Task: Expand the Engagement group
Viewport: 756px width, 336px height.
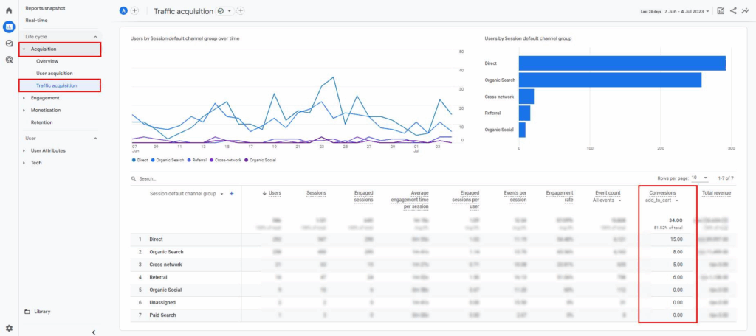Action: (24, 98)
